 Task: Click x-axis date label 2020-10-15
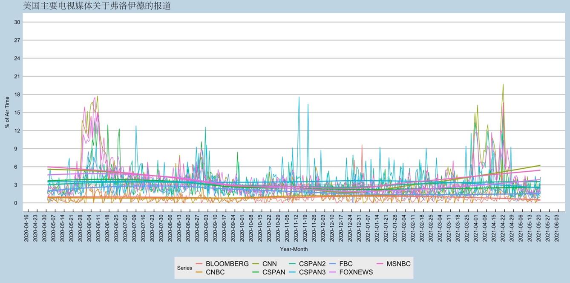(260, 228)
